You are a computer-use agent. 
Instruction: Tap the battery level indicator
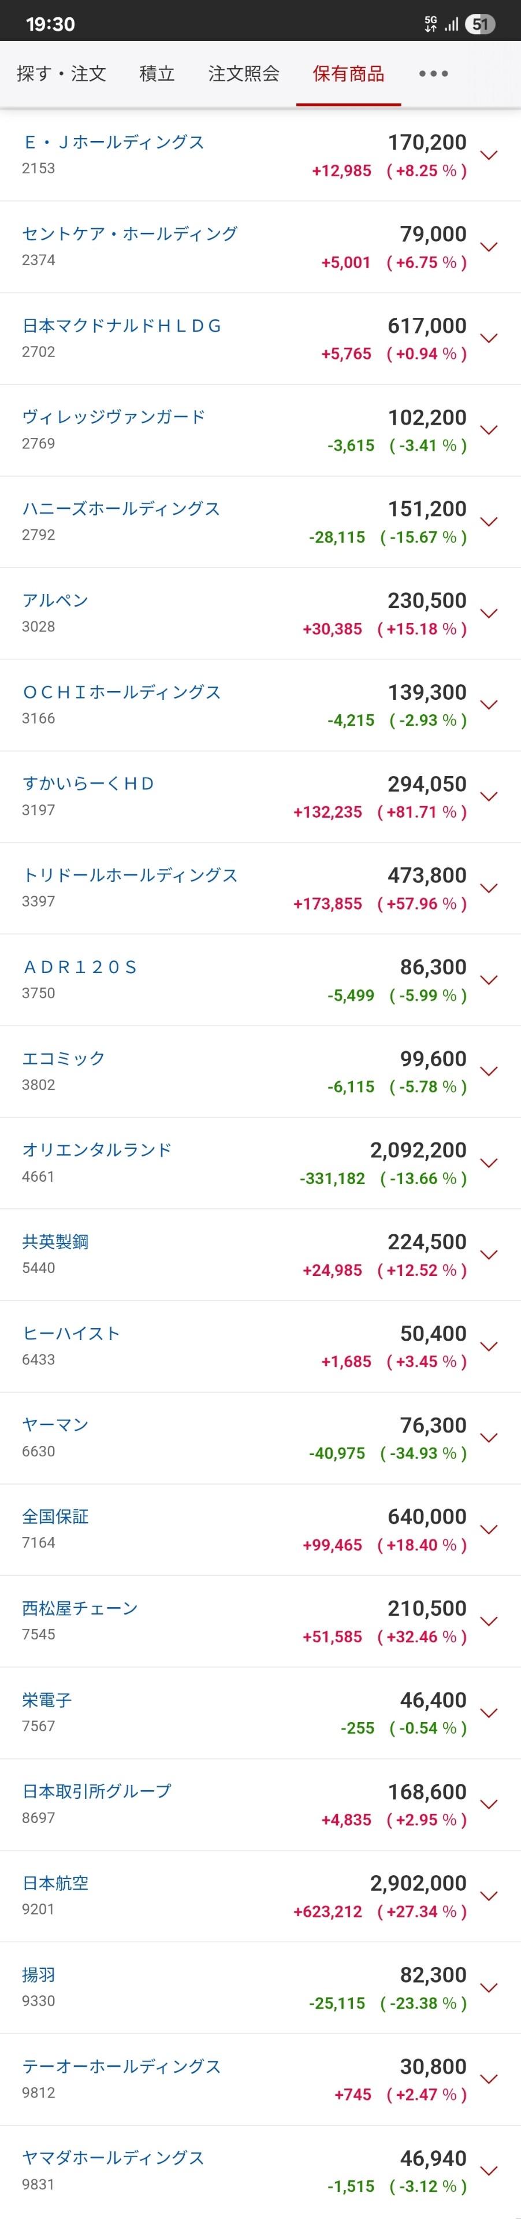click(479, 24)
